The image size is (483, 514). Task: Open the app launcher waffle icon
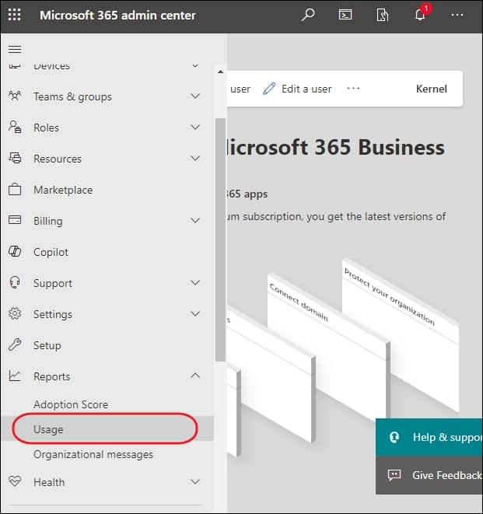(15, 15)
